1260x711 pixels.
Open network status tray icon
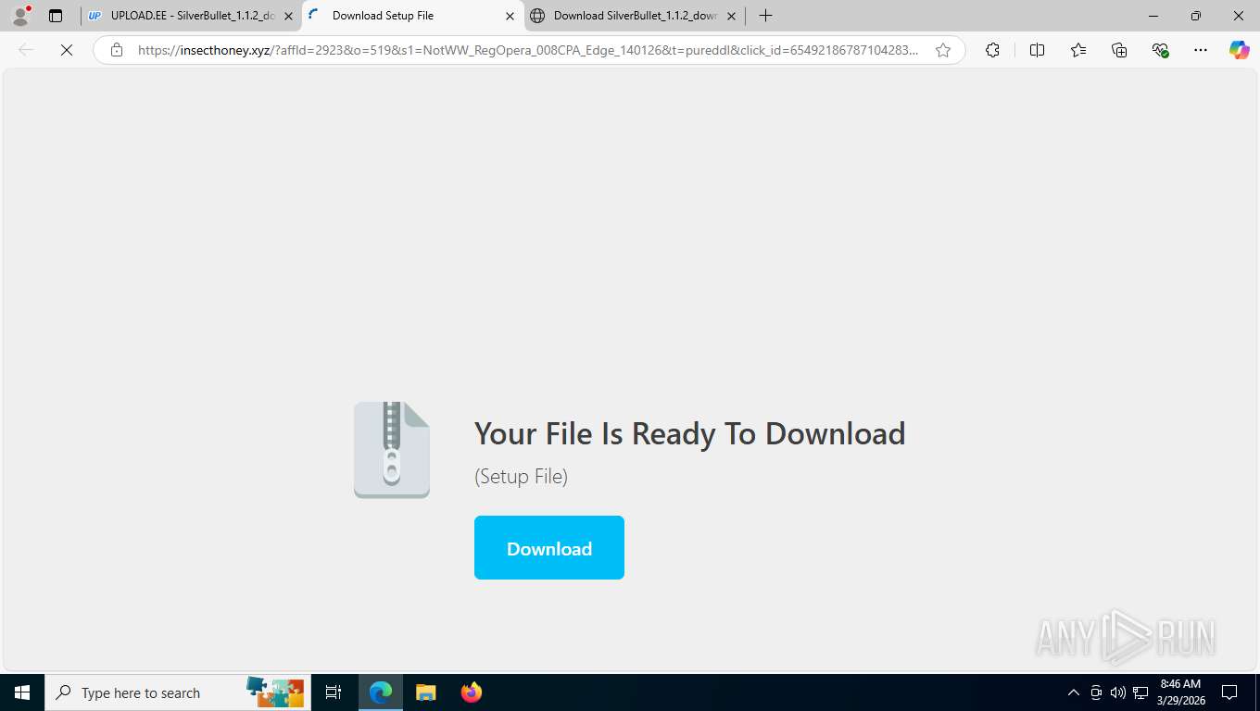point(1140,692)
